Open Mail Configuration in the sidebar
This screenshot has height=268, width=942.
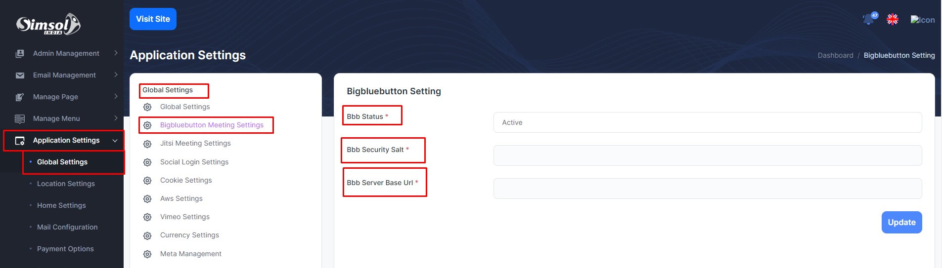67,227
